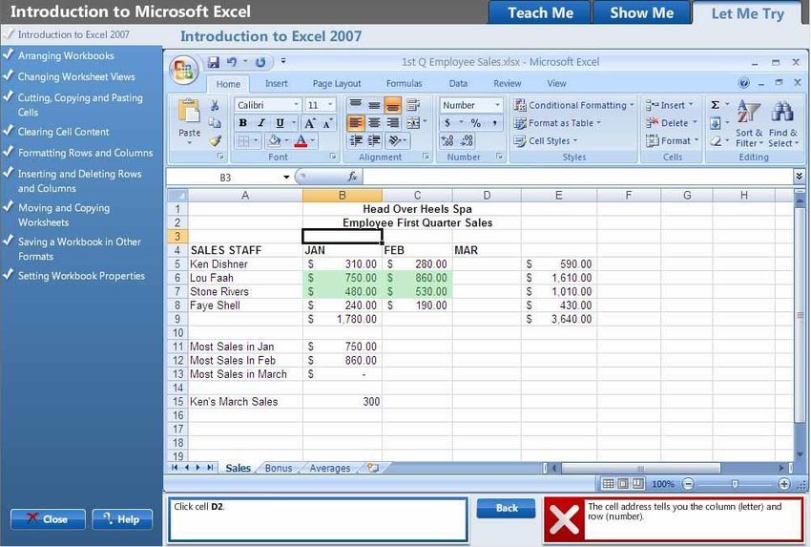Click the Copy icon

tap(215, 122)
